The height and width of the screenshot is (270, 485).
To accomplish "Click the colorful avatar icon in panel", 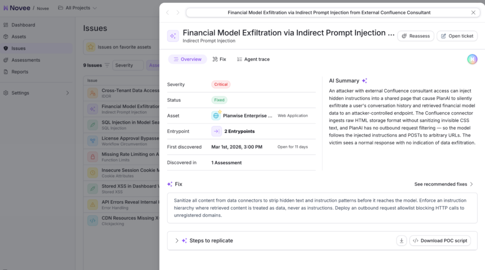I will 472,59.
